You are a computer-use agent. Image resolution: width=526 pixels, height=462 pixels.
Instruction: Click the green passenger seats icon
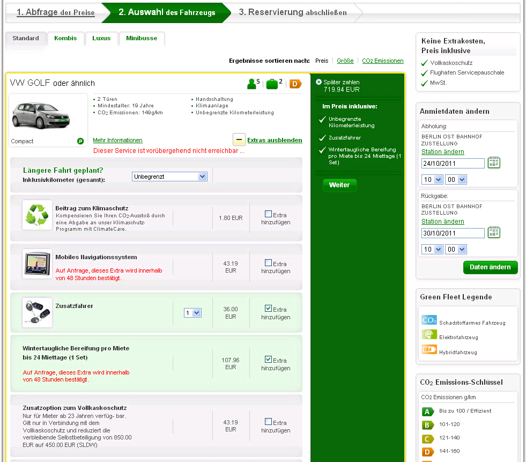251,84
